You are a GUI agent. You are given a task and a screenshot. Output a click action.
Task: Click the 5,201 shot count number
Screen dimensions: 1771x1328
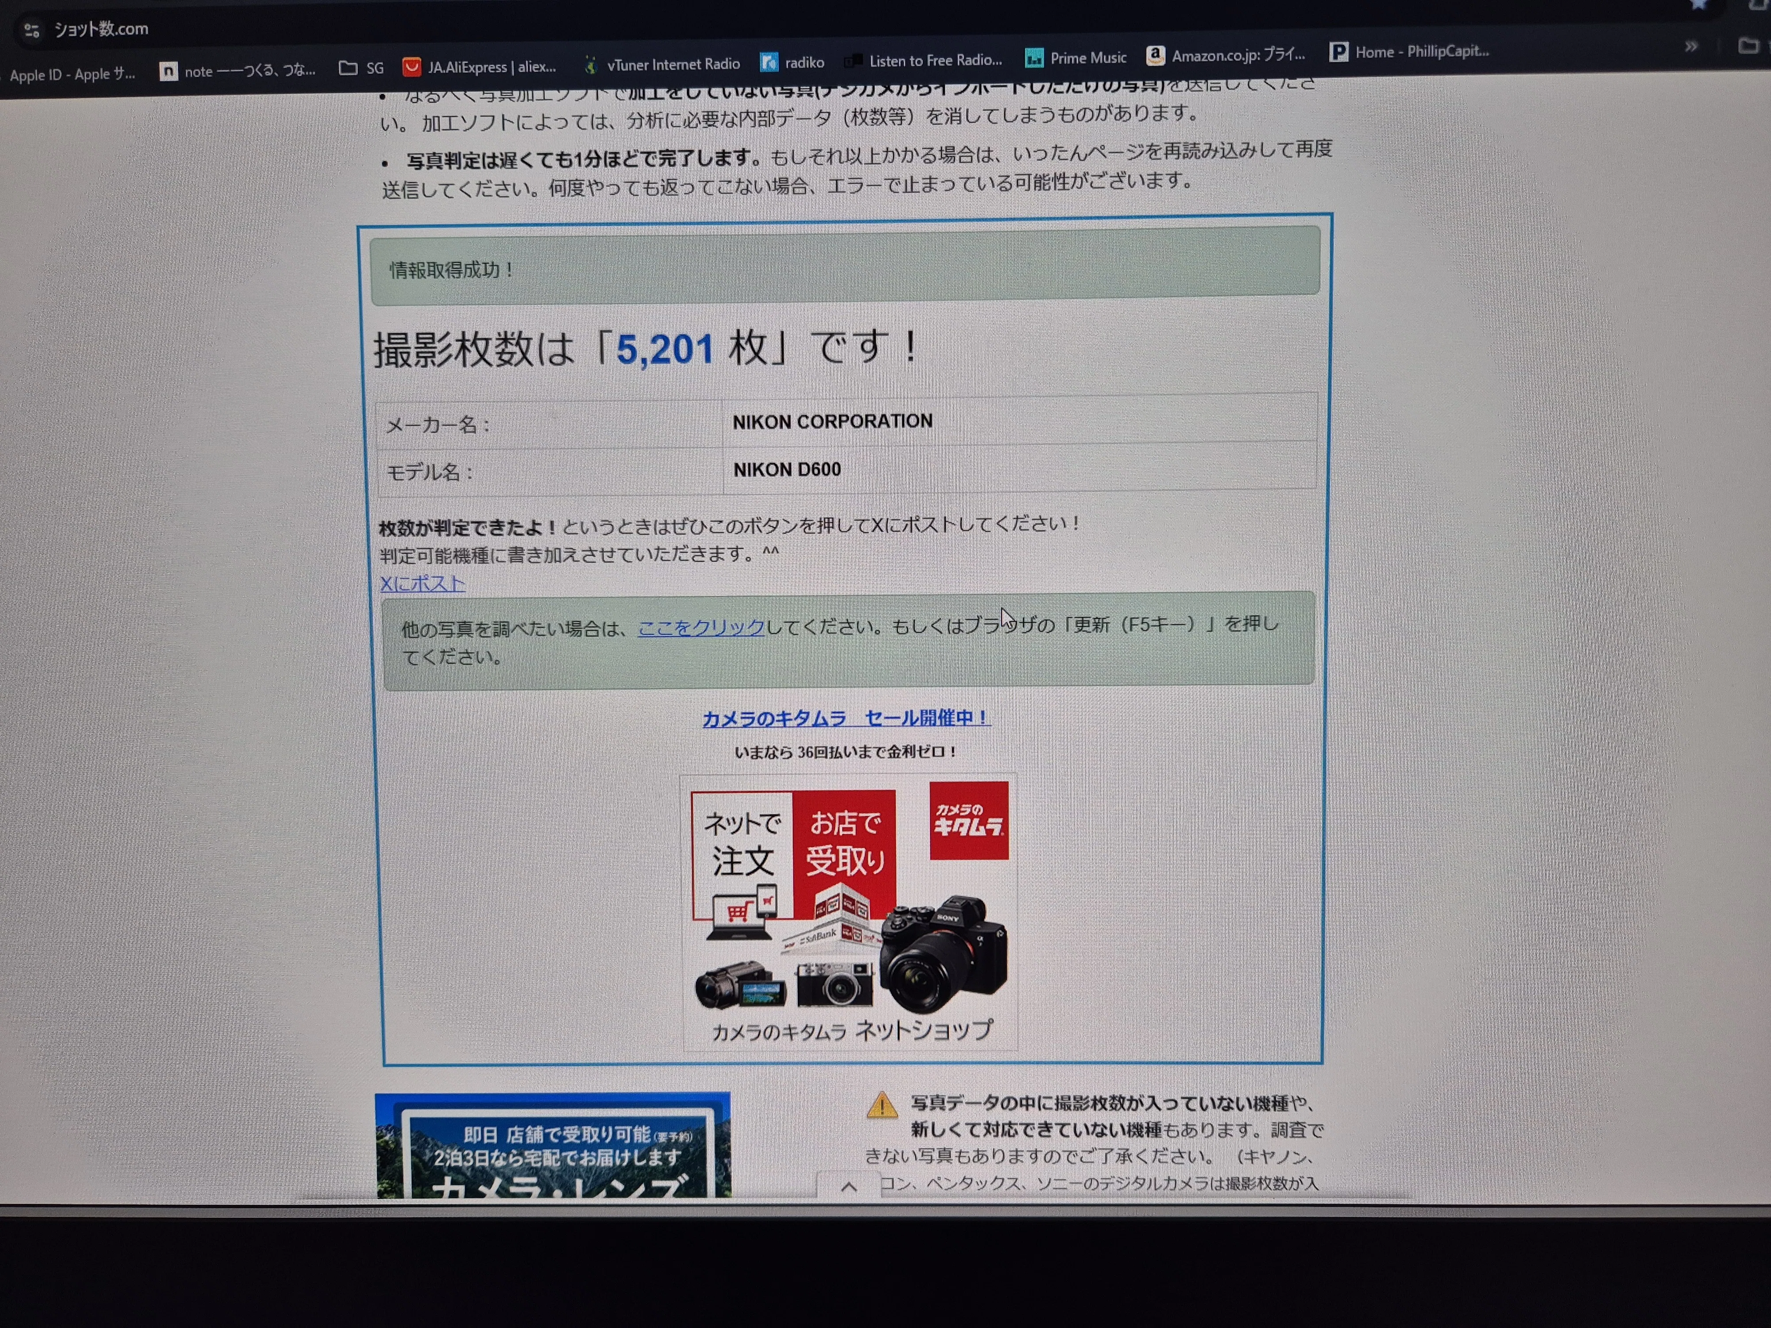(664, 350)
